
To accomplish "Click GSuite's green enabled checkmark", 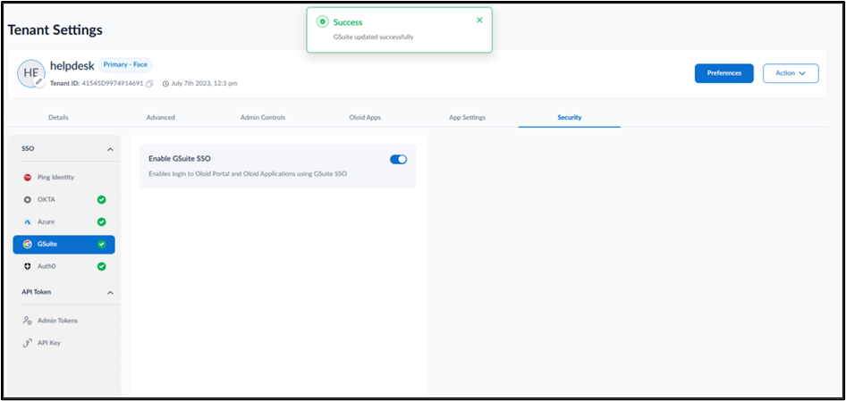I will [x=101, y=244].
